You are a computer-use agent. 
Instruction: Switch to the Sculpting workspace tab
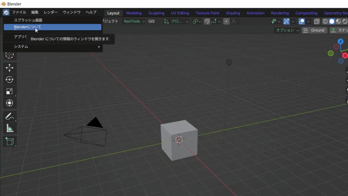coord(156,13)
